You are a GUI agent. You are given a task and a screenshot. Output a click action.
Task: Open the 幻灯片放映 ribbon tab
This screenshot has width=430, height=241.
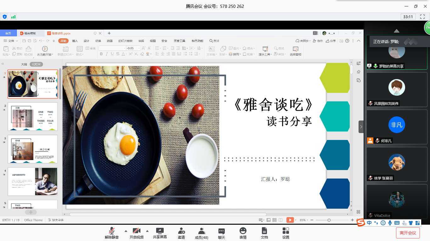(125, 41)
